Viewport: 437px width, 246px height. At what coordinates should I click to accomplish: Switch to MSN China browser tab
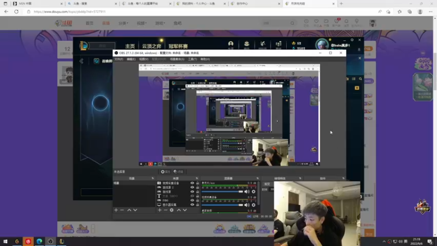click(x=37, y=4)
